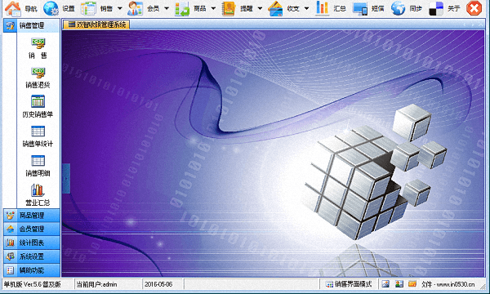Open 销售单统计 table icon
Viewport: 490px width, 294px height.
(38, 131)
